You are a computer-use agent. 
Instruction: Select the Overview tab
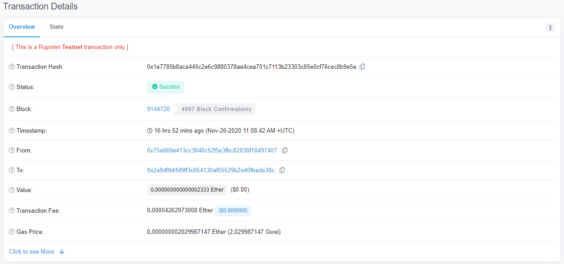coord(22,27)
